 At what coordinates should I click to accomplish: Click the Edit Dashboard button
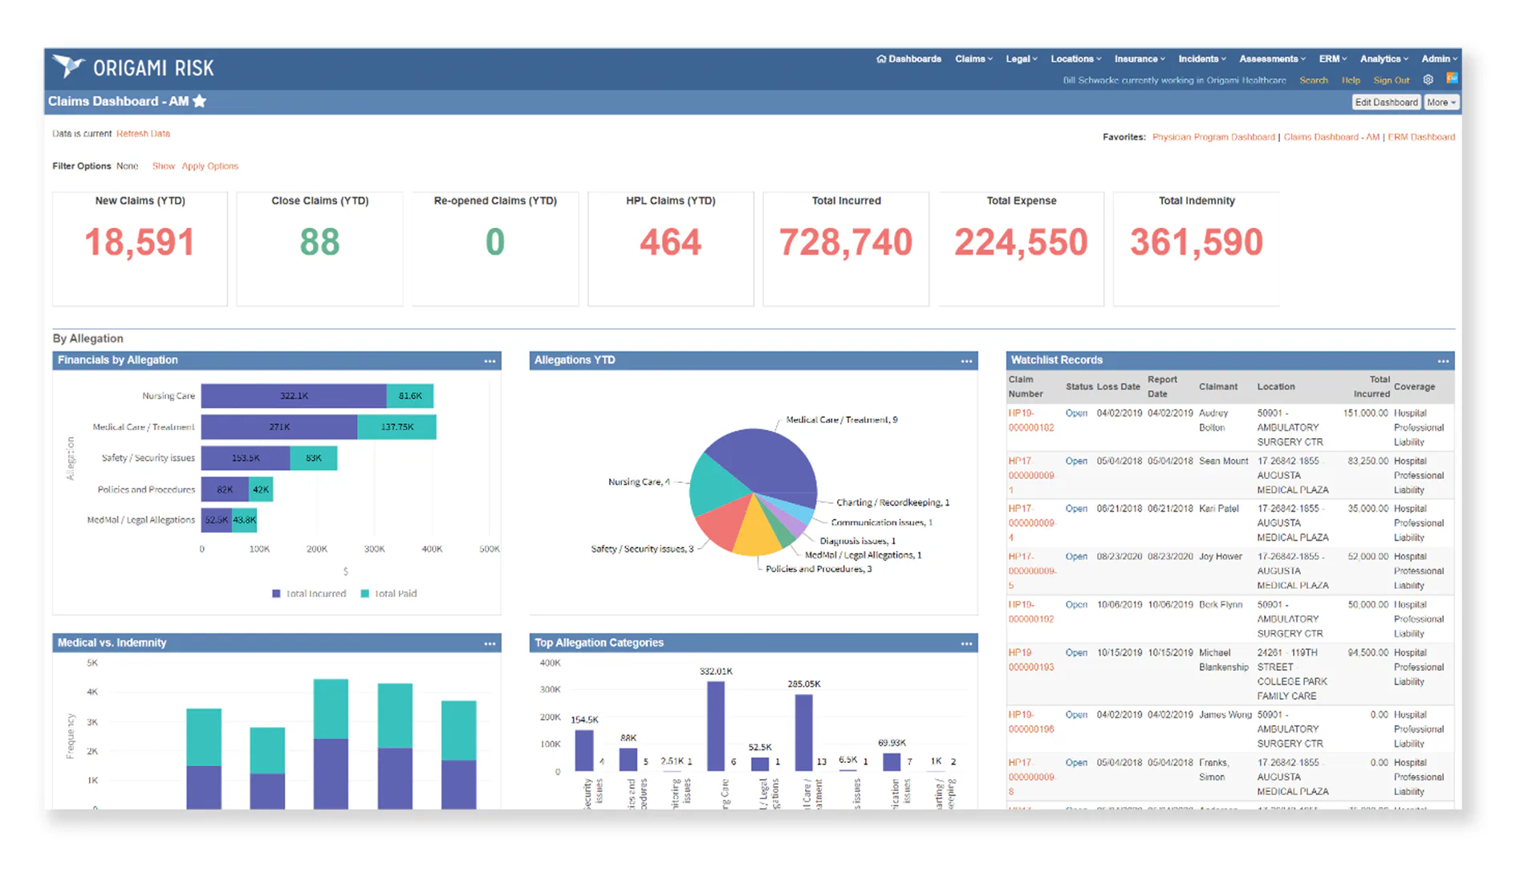point(1386,102)
